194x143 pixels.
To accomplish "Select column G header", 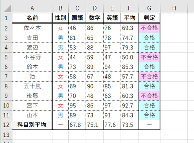I will click(x=149, y=9).
